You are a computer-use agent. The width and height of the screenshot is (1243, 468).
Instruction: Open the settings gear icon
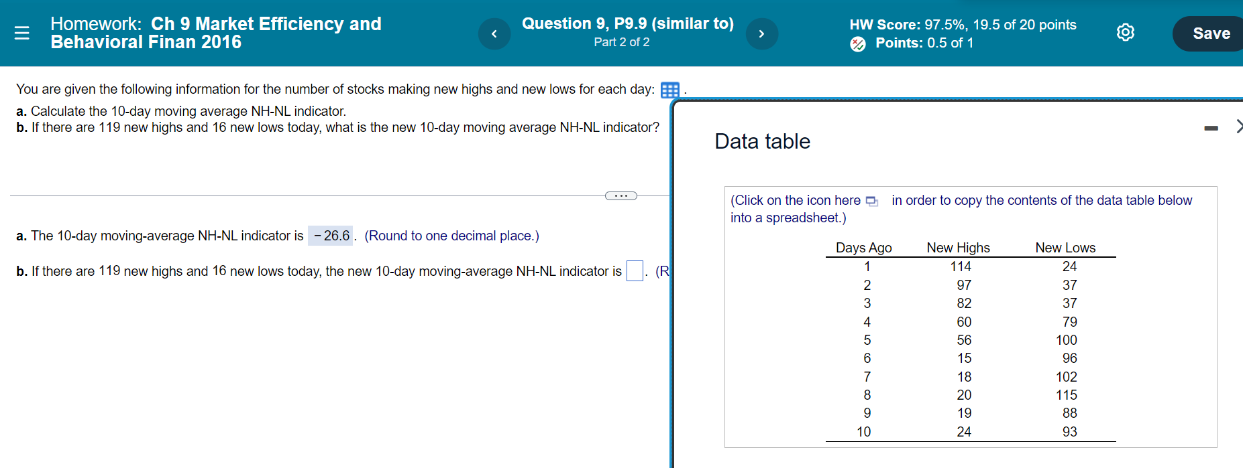pos(1125,32)
